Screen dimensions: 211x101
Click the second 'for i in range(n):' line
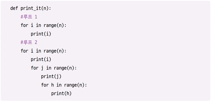coord(44,51)
